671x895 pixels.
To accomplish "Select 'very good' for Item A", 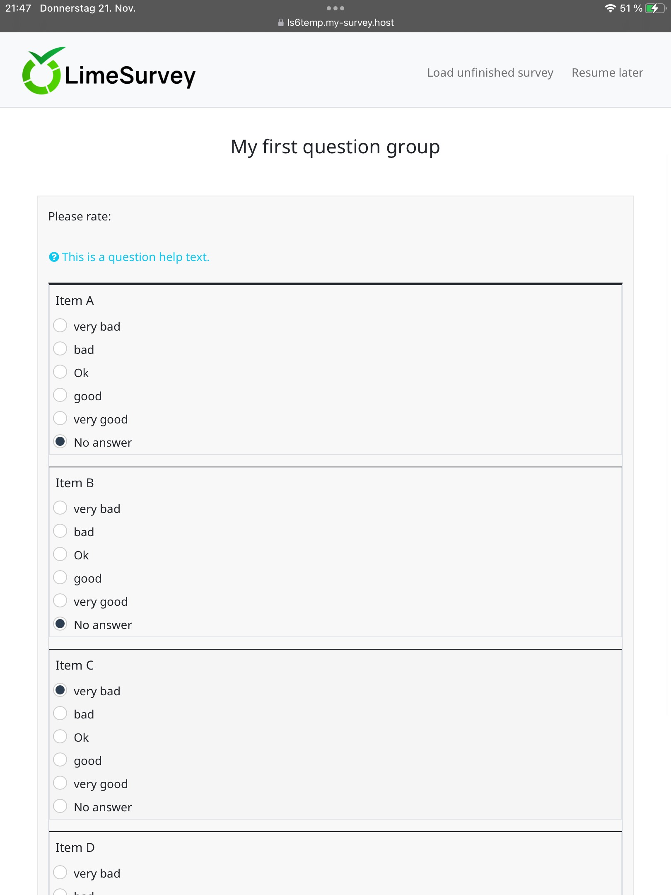I will (60, 418).
